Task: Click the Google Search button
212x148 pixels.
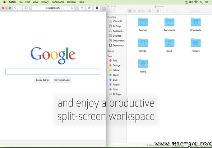Action: coord(42,80)
